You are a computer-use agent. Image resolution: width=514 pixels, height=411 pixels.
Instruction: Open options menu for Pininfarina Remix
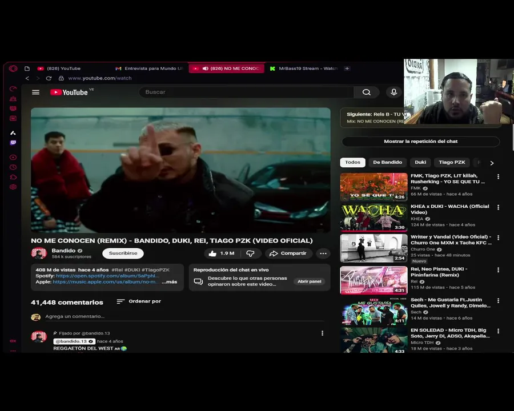498,270
